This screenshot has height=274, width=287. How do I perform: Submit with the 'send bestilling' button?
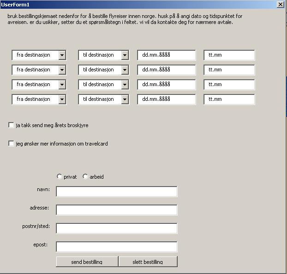[x=87, y=262]
